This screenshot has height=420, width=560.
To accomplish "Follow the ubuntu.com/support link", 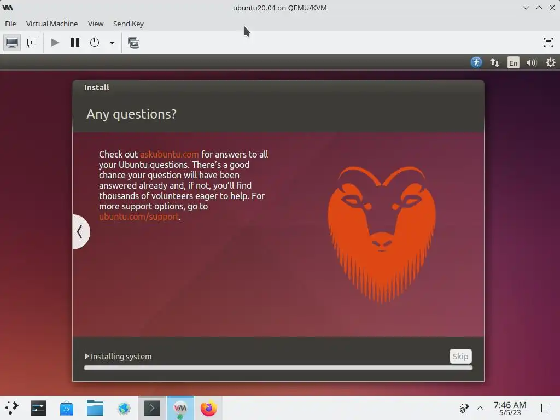I will [x=139, y=217].
